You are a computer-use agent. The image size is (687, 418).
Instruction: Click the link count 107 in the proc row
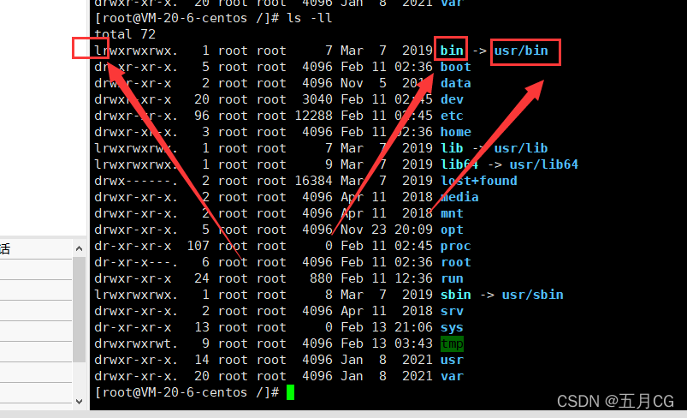[198, 246]
